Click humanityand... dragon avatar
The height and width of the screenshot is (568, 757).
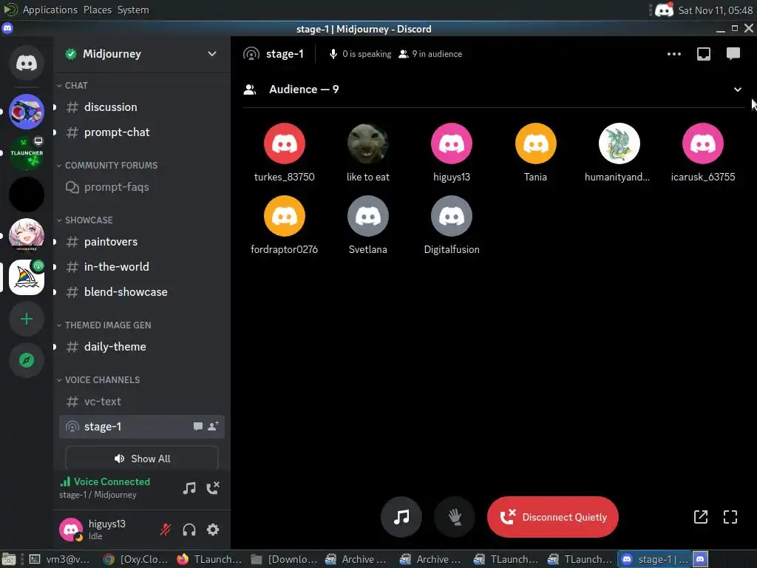(619, 143)
